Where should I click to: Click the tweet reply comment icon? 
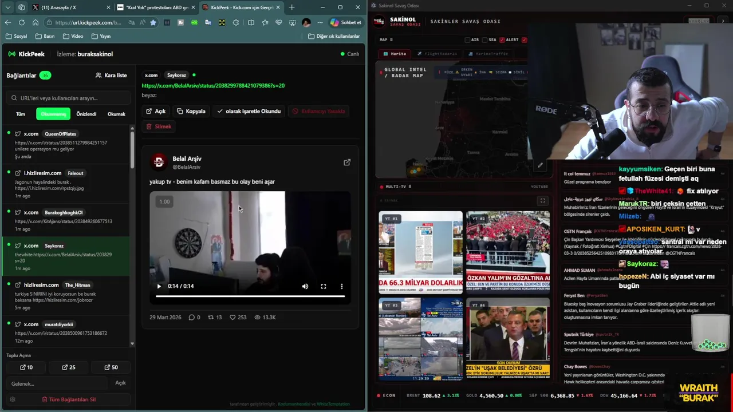click(x=192, y=317)
